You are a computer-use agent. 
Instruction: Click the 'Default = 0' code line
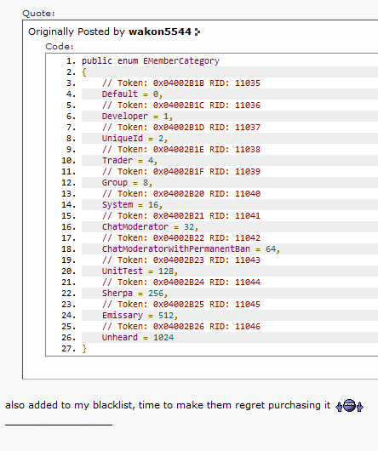(x=132, y=94)
